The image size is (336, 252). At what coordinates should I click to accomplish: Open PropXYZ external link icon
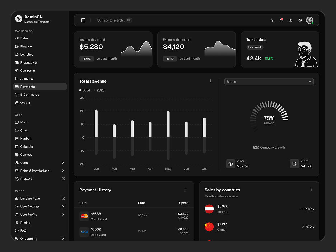(x=63, y=179)
